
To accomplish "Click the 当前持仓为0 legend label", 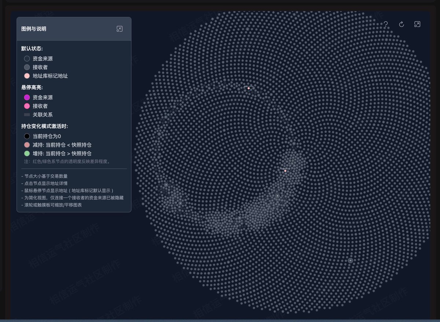I will point(47,136).
